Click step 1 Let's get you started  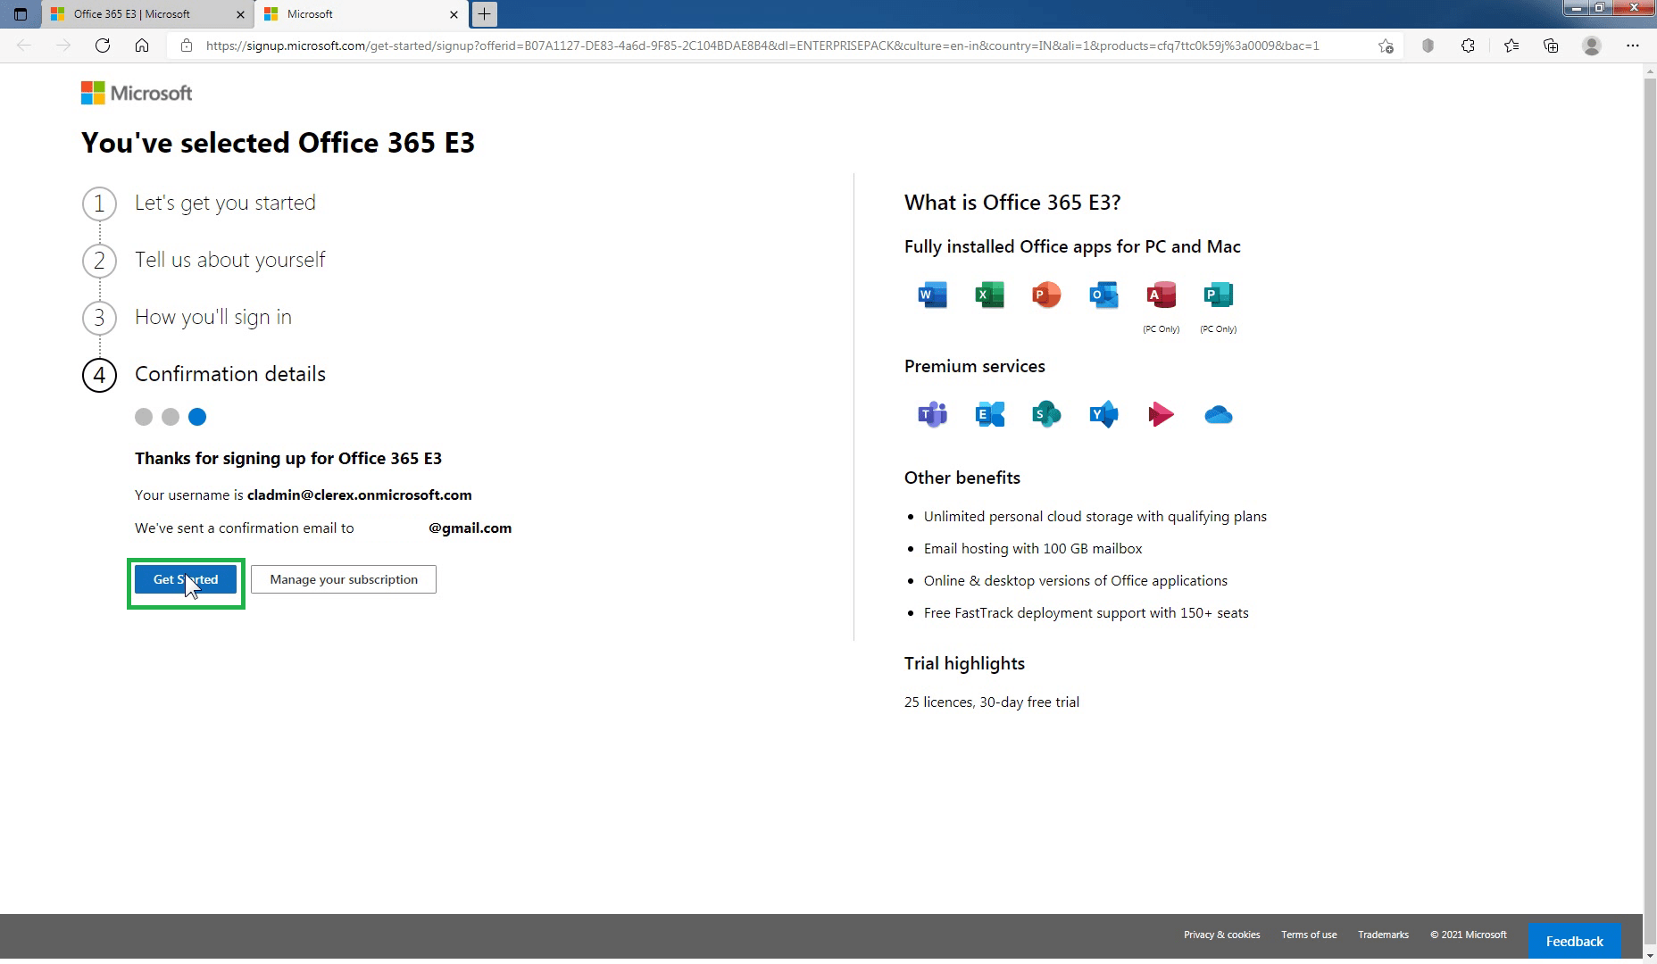pyautogui.click(x=199, y=204)
